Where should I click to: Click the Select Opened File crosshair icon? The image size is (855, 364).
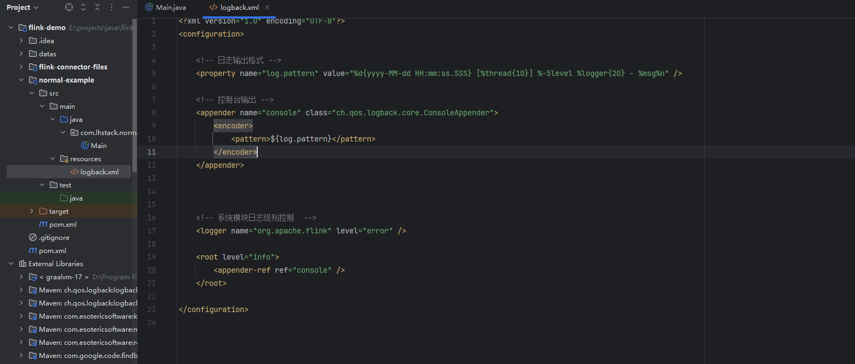pos(69,8)
